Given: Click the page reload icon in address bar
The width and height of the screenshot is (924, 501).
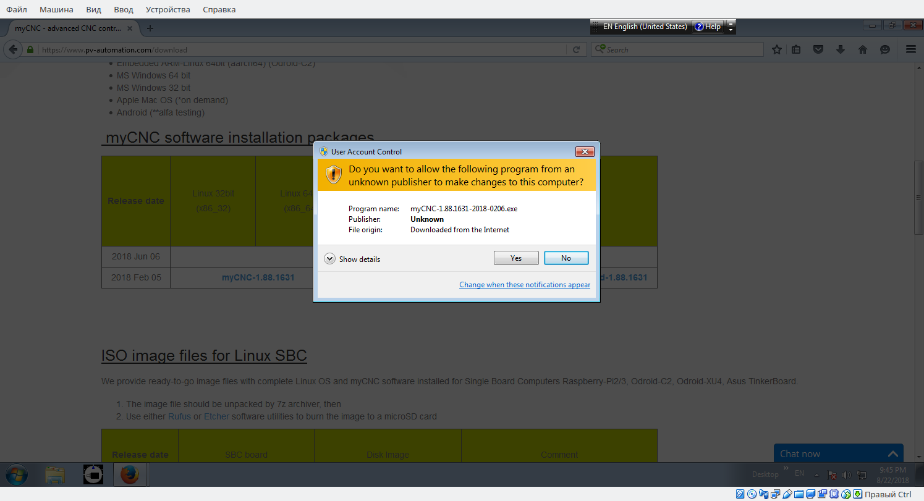Looking at the screenshot, I should click(x=576, y=49).
